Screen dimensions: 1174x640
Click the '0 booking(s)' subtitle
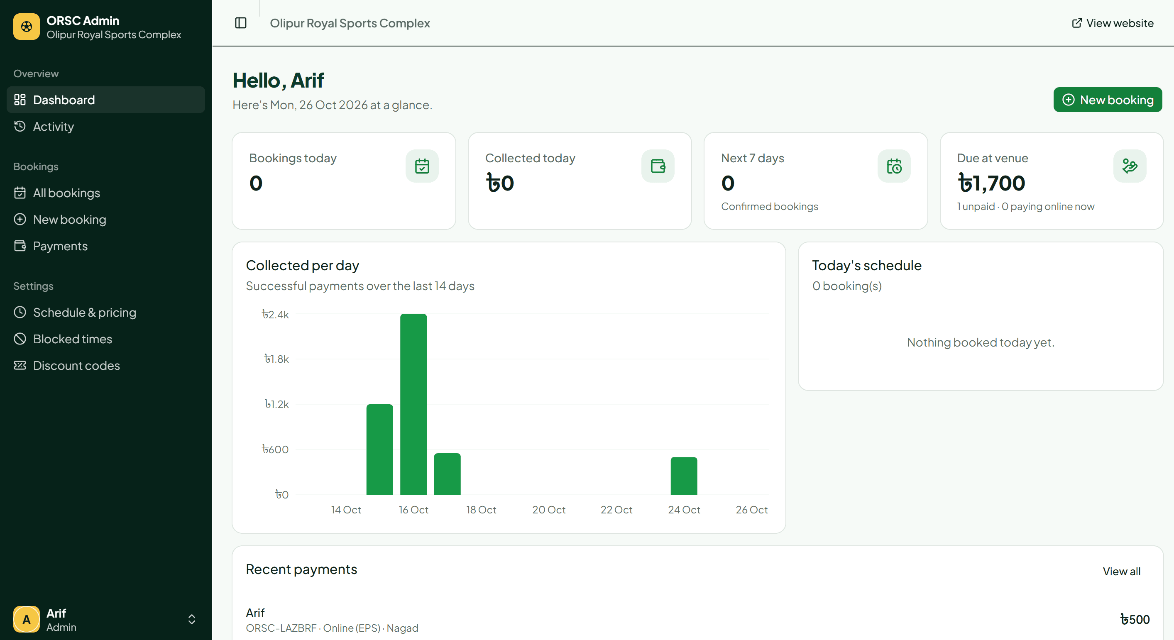coord(847,286)
